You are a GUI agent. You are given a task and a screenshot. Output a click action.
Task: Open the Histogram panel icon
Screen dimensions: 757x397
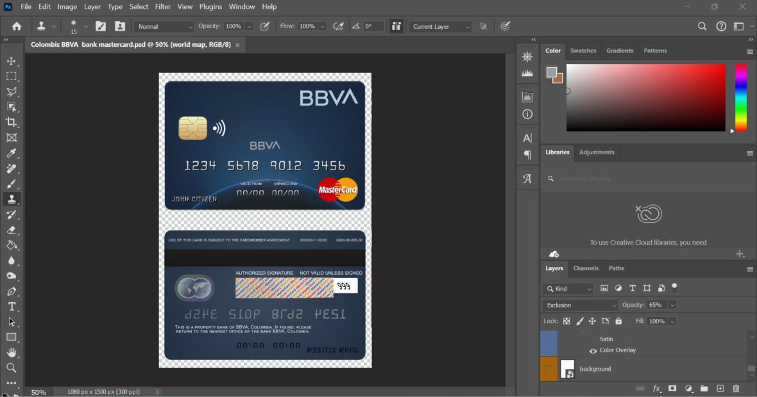(x=527, y=73)
